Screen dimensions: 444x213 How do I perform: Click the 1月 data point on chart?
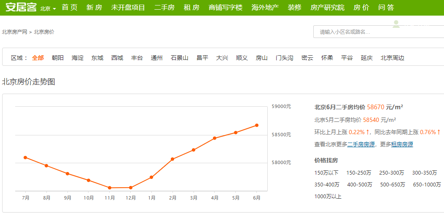(151, 177)
